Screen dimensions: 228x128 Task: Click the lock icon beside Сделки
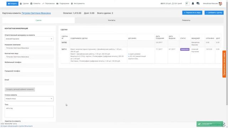(x=21, y=4)
